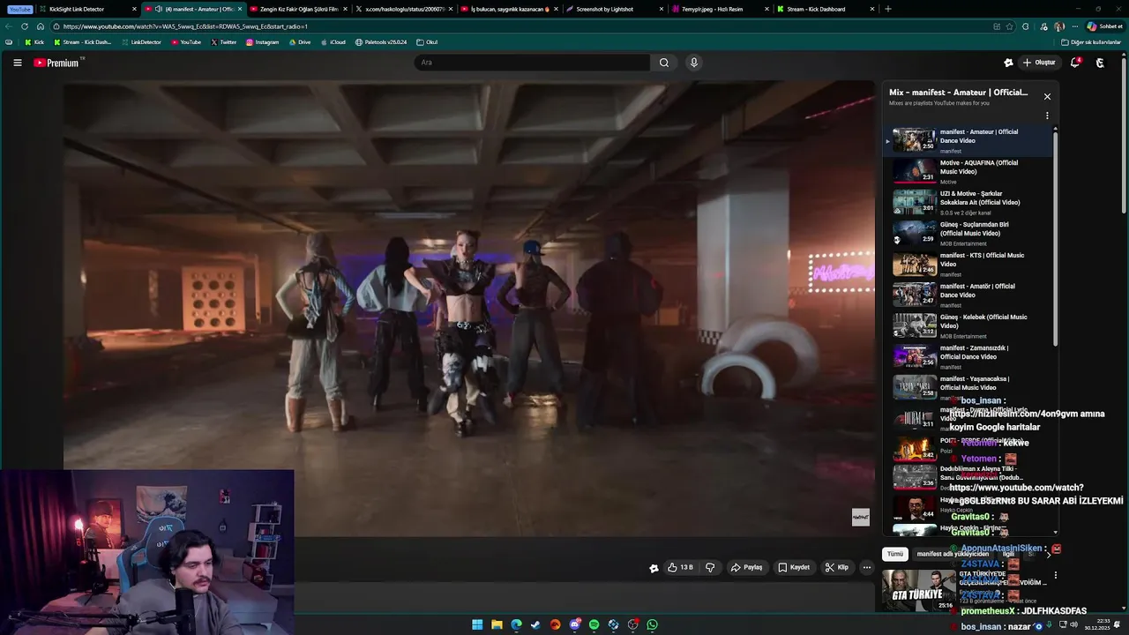Open YouTube notifications bell
The height and width of the screenshot is (635, 1129).
click(x=1075, y=63)
